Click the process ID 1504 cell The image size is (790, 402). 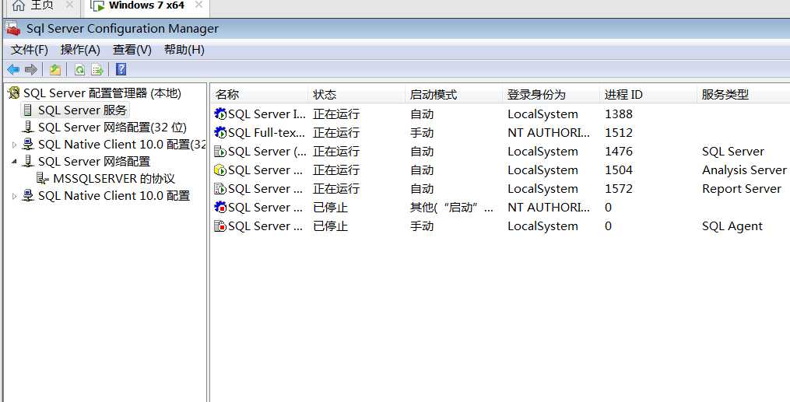[x=619, y=170]
